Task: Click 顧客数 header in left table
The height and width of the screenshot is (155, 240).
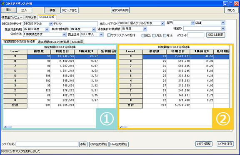Action: (39, 52)
